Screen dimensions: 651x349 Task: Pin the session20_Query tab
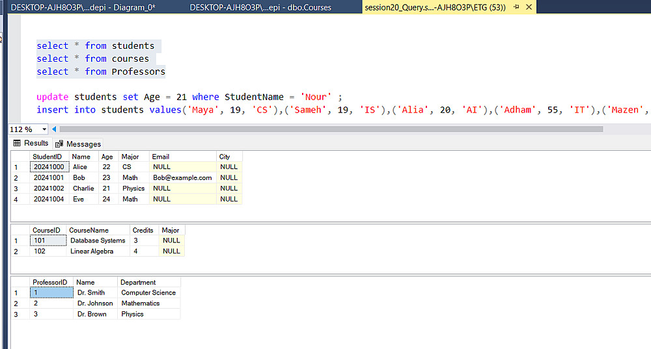(516, 7)
